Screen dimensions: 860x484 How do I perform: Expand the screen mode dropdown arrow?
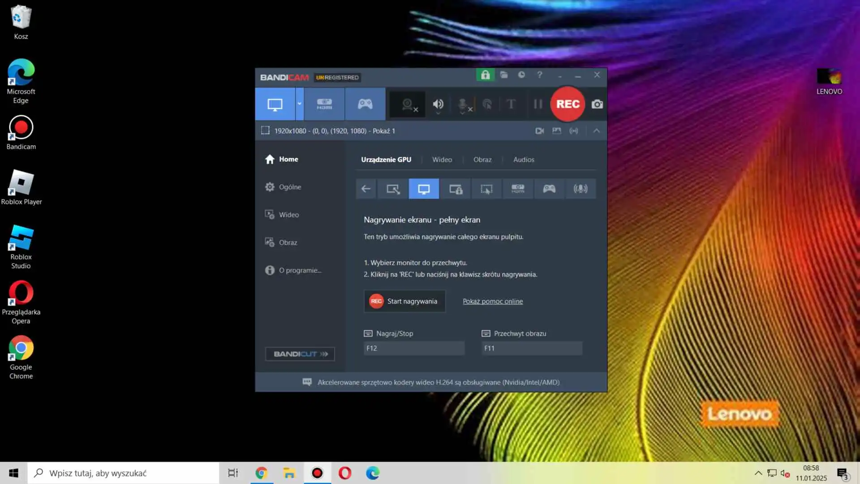[x=299, y=104]
